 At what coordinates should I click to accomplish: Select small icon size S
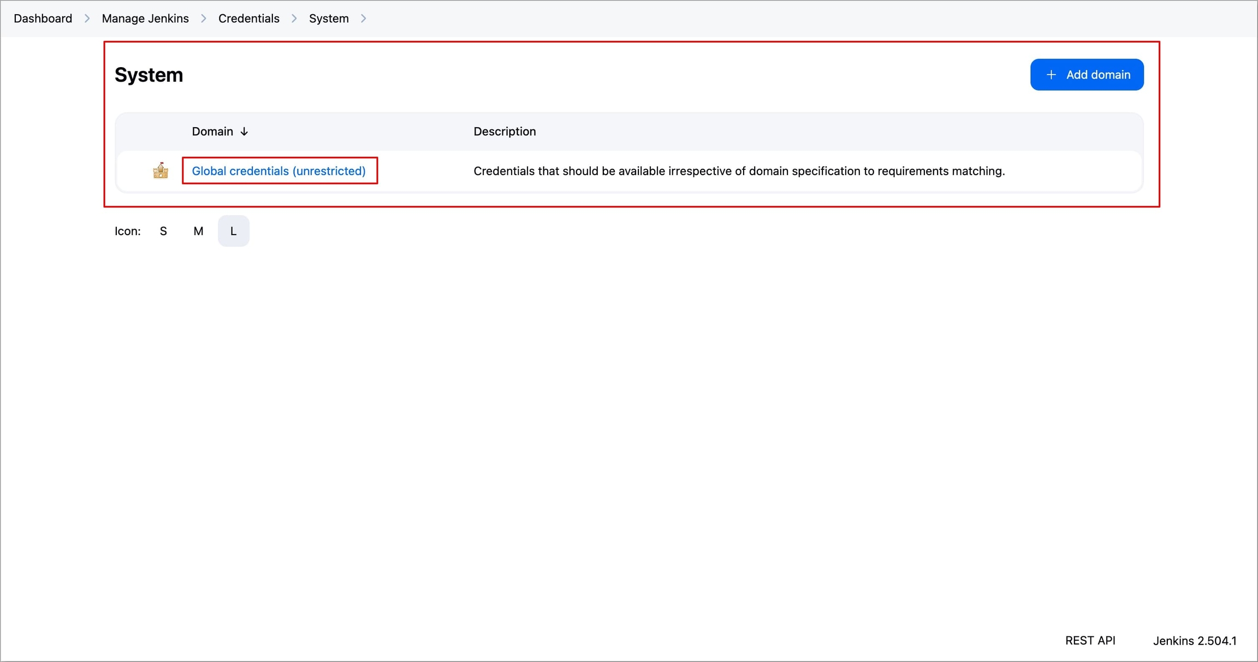tap(163, 231)
